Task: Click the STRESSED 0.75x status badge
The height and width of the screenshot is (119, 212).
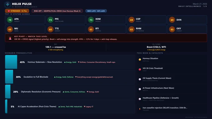Action: point(17,11)
